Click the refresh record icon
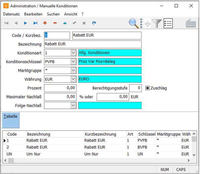The width and height of the screenshot is (200, 174). pos(94,23)
